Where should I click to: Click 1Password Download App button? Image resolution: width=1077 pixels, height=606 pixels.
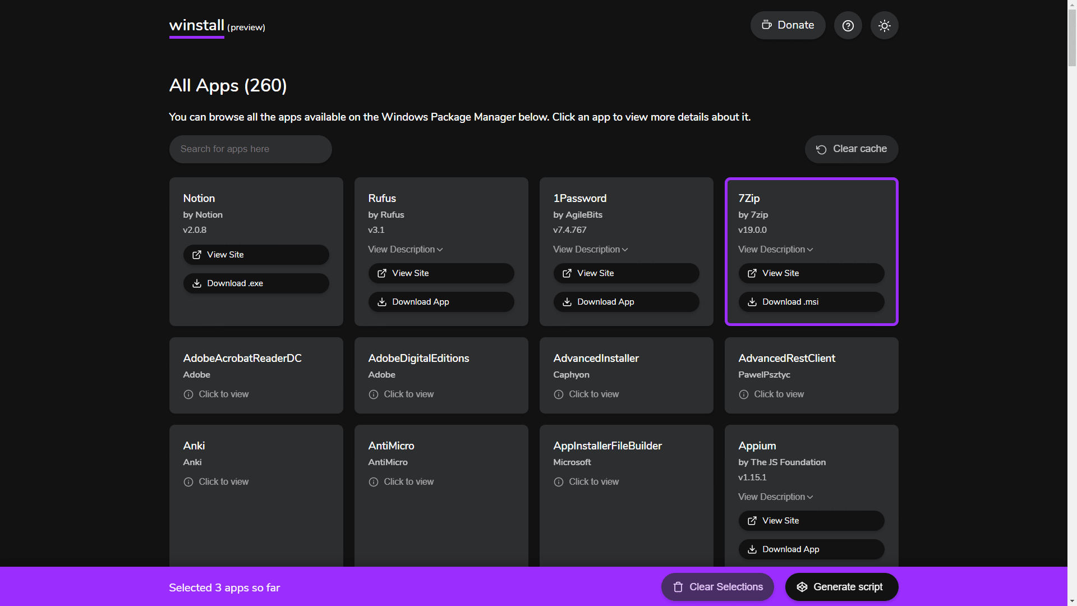point(626,302)
